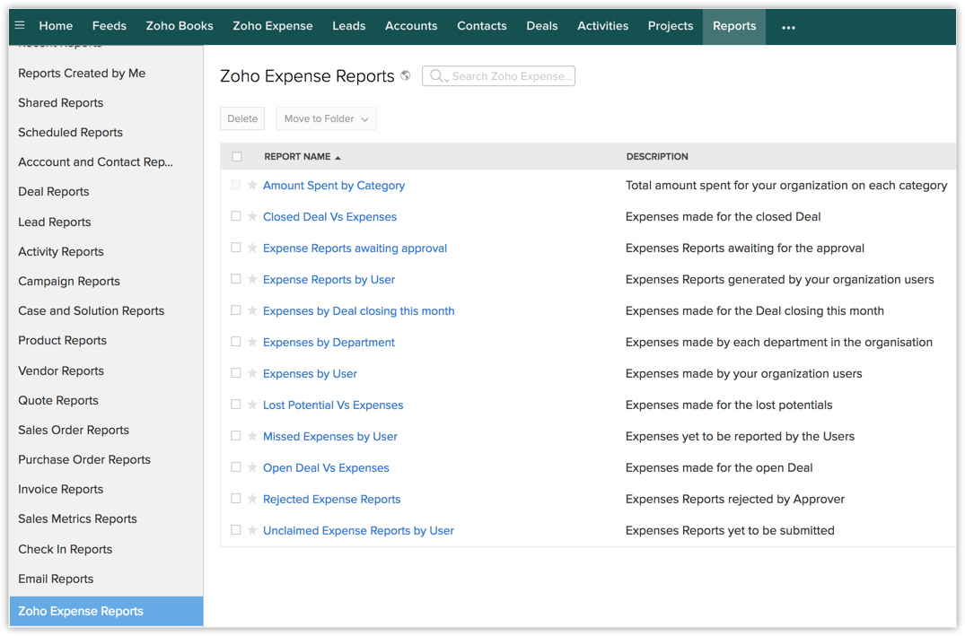The height and width of the screenshot is (636, 965).
Task: Open the Activities tab
Action: [603, 26]
